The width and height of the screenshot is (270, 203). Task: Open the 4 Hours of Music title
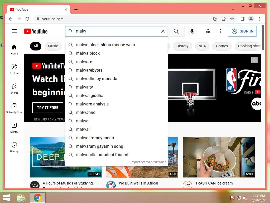[x=68, y=183]
